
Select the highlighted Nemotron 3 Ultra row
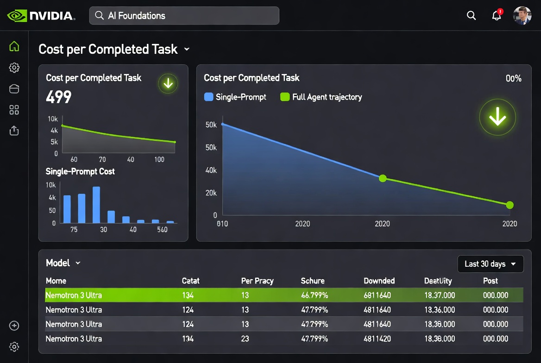click(x=284, y=295)
